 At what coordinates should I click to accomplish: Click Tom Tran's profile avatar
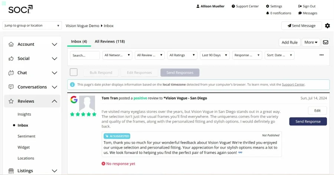point(87,103)
